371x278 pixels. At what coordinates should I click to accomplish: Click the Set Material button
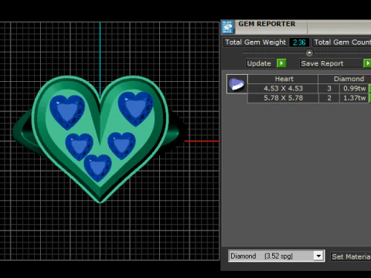tap(351, 256)
